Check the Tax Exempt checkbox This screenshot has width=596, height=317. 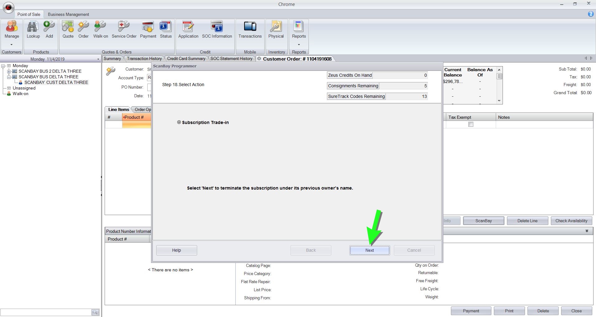[x=471, y=124]
